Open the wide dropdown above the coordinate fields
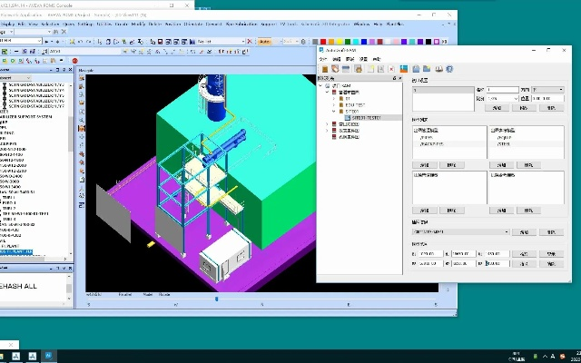This screenshot has width=581, height=363. pos(460,232)
